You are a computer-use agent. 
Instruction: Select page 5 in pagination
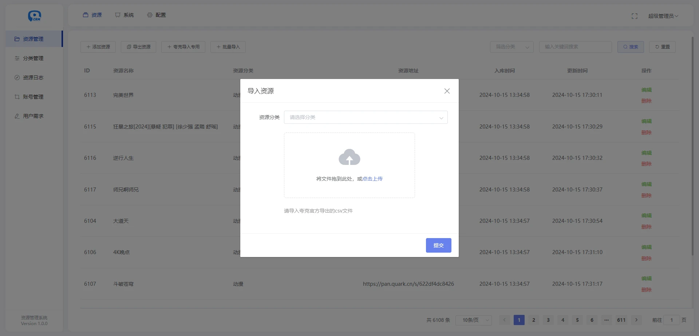(x=577, y=320)
